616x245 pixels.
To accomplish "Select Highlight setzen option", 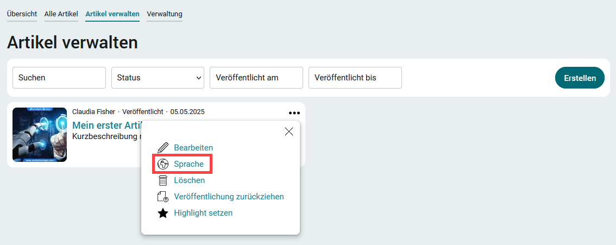I will click(203, 213).
